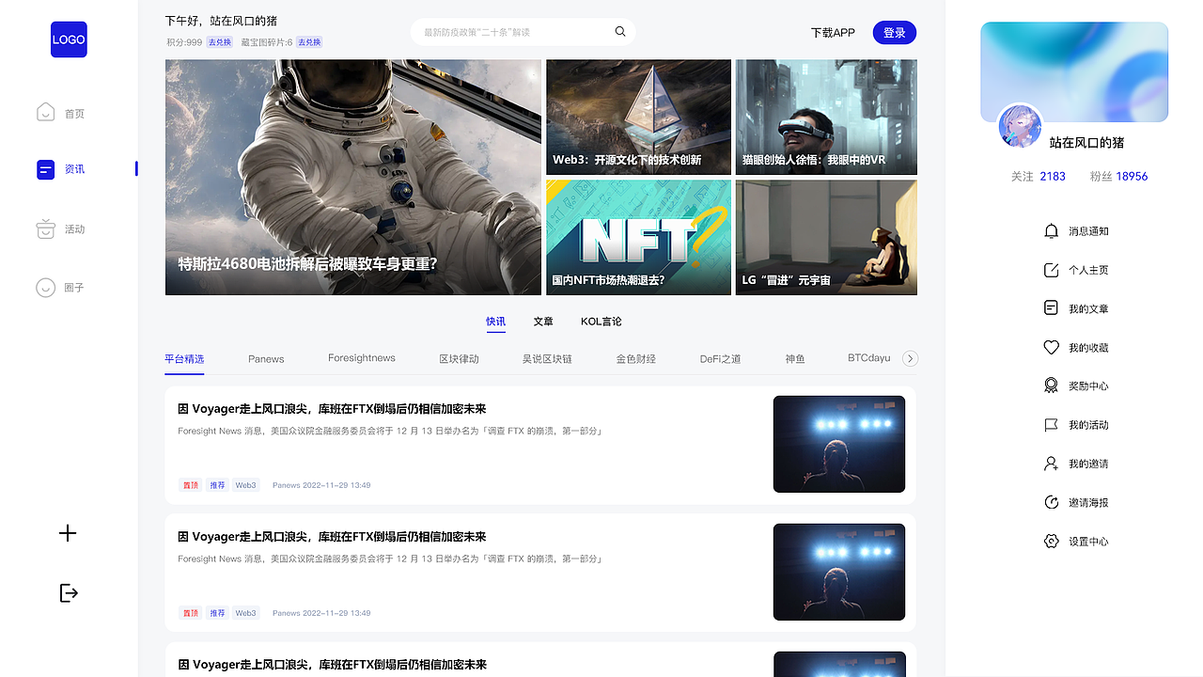1203x677 pixels.
Task: Select the BTCdayu source tab
Action: (x=869, y=358)
